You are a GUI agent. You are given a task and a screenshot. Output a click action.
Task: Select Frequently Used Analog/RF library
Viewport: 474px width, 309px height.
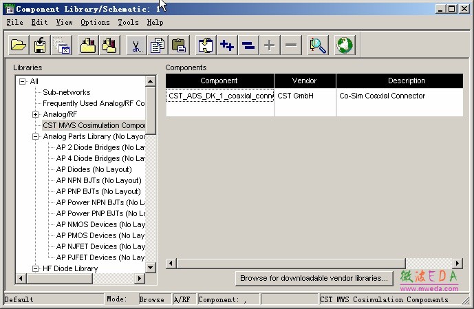click(94, 103)
